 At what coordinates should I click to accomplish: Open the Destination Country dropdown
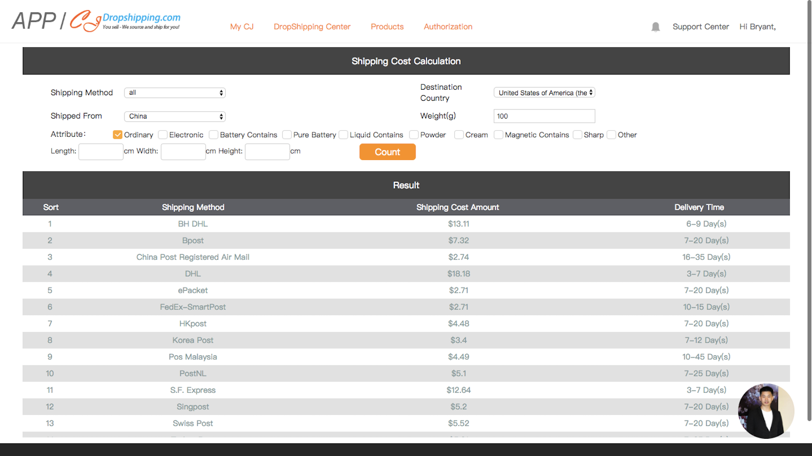[x=544, y=93]
